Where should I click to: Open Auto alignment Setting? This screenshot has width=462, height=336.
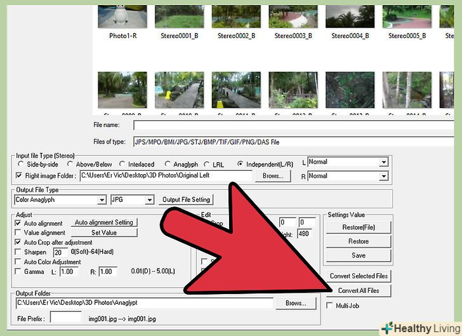click(x=104, y=222)
